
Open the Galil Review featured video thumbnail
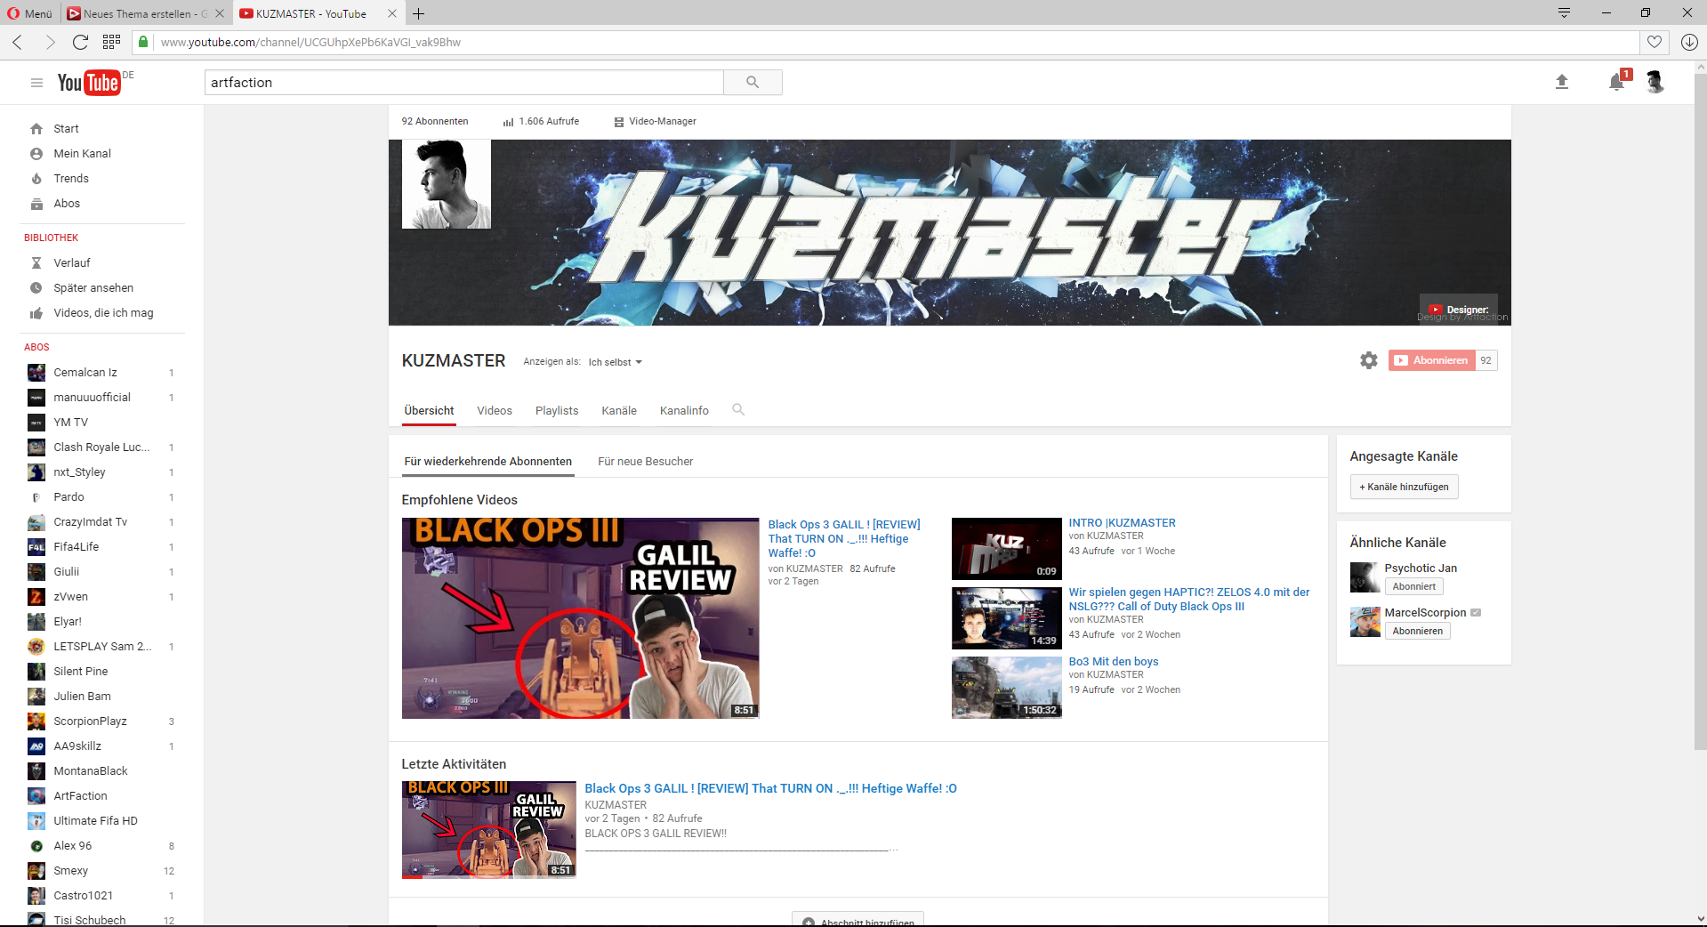pyautogui.click(x=580, y=618)
